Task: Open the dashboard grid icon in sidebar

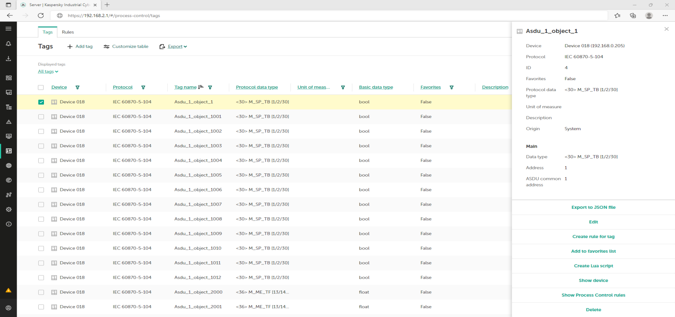Action: coord(9,78)
